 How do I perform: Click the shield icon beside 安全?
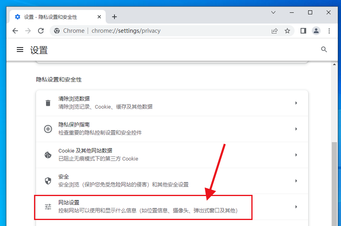(x=48, y=180)
